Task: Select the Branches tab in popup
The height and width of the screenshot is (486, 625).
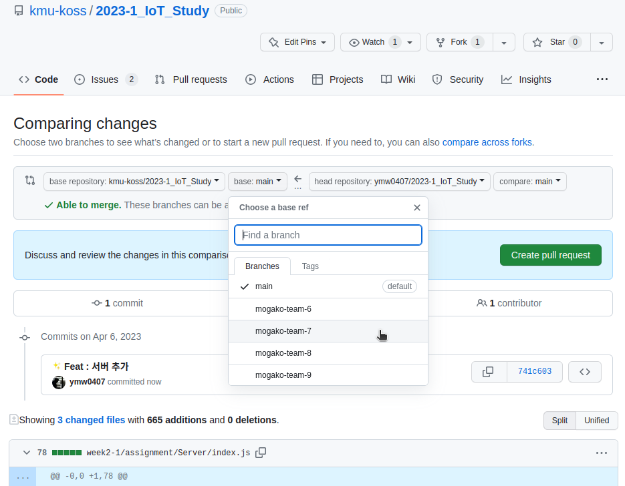Action: pyautogui.click(x=262, y=266)
